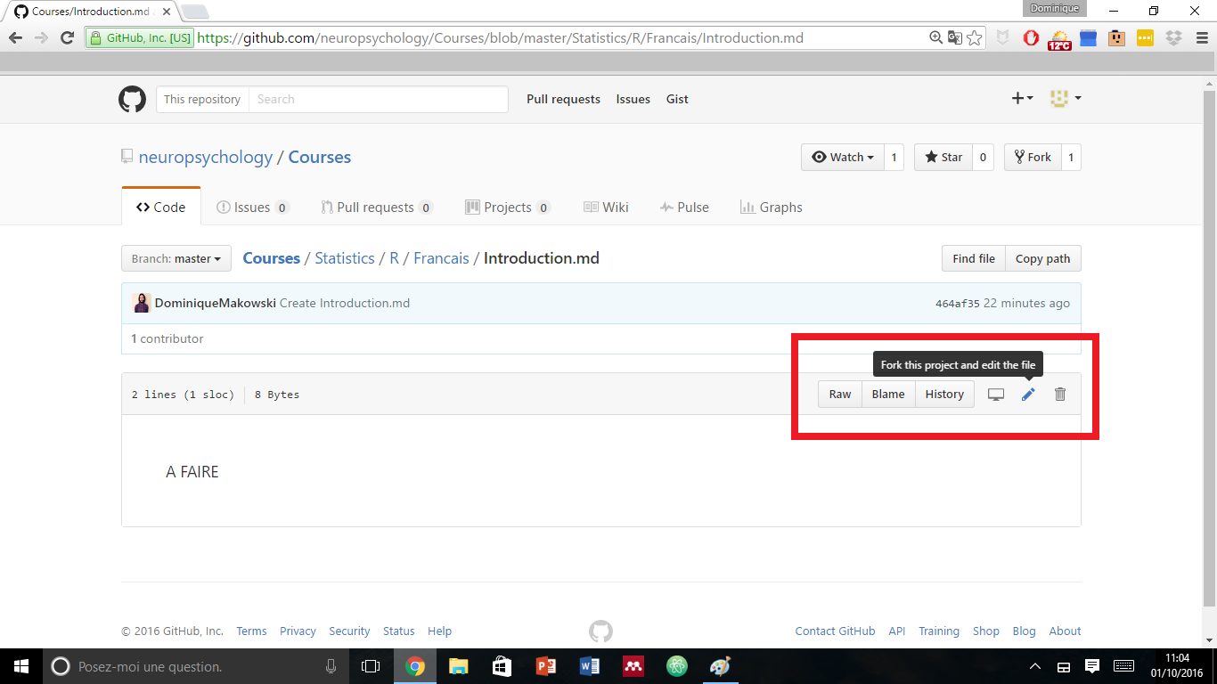The height and width of the screenshot is (684, 1217).
Task: Open file in desktop monitor icon
Action: point(996,394)
